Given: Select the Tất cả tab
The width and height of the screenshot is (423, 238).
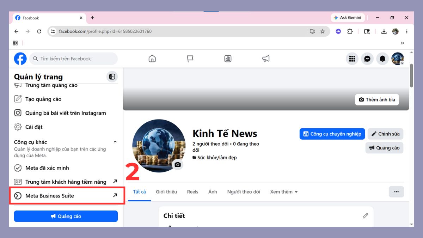Looking at the screenshot, I should (x=139, y=192).
